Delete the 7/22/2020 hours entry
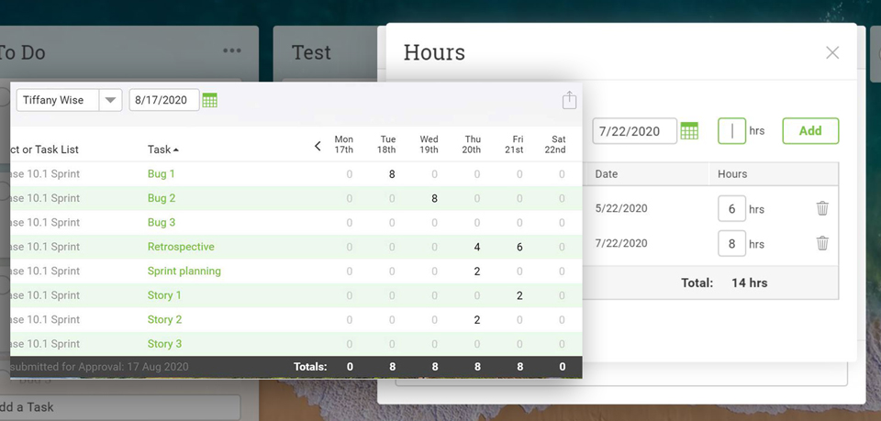The width and height of the screenshot is (881, 421). tap(822, 243)
